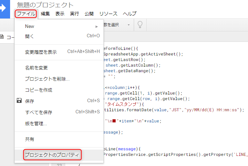Open the 編集 menu

pos(45,14)
